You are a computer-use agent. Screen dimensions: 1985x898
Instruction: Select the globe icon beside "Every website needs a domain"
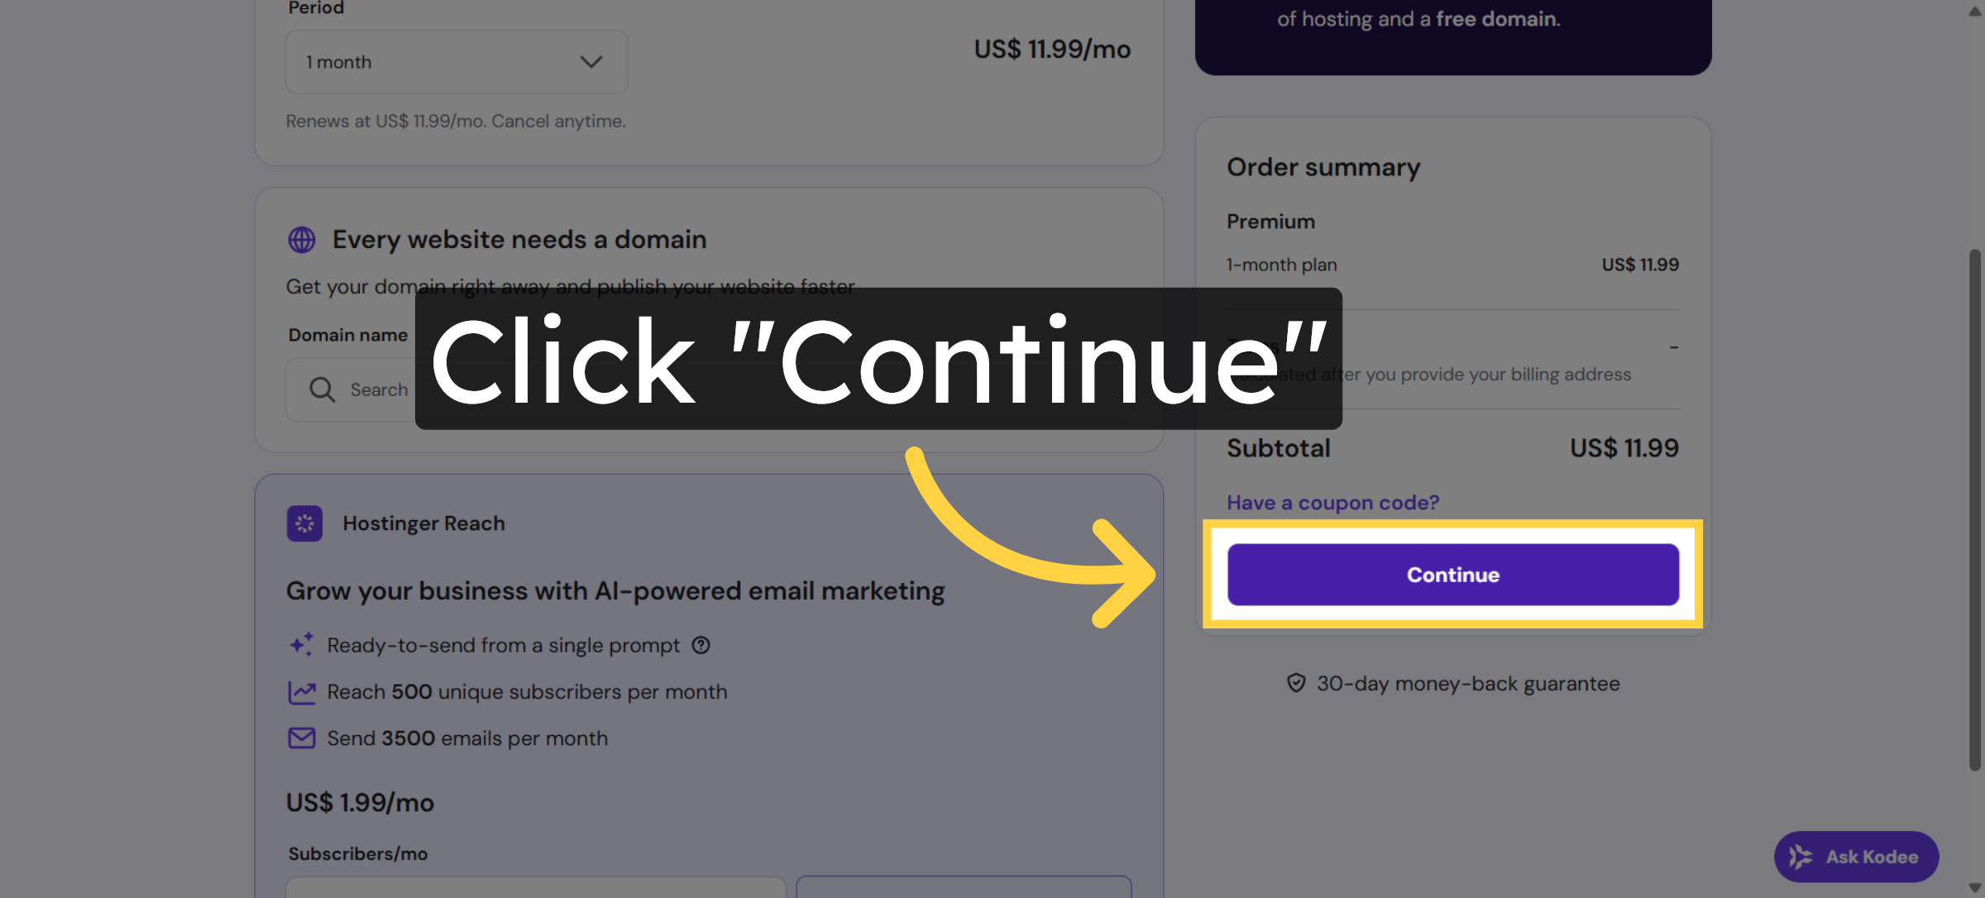pos(301,239)
